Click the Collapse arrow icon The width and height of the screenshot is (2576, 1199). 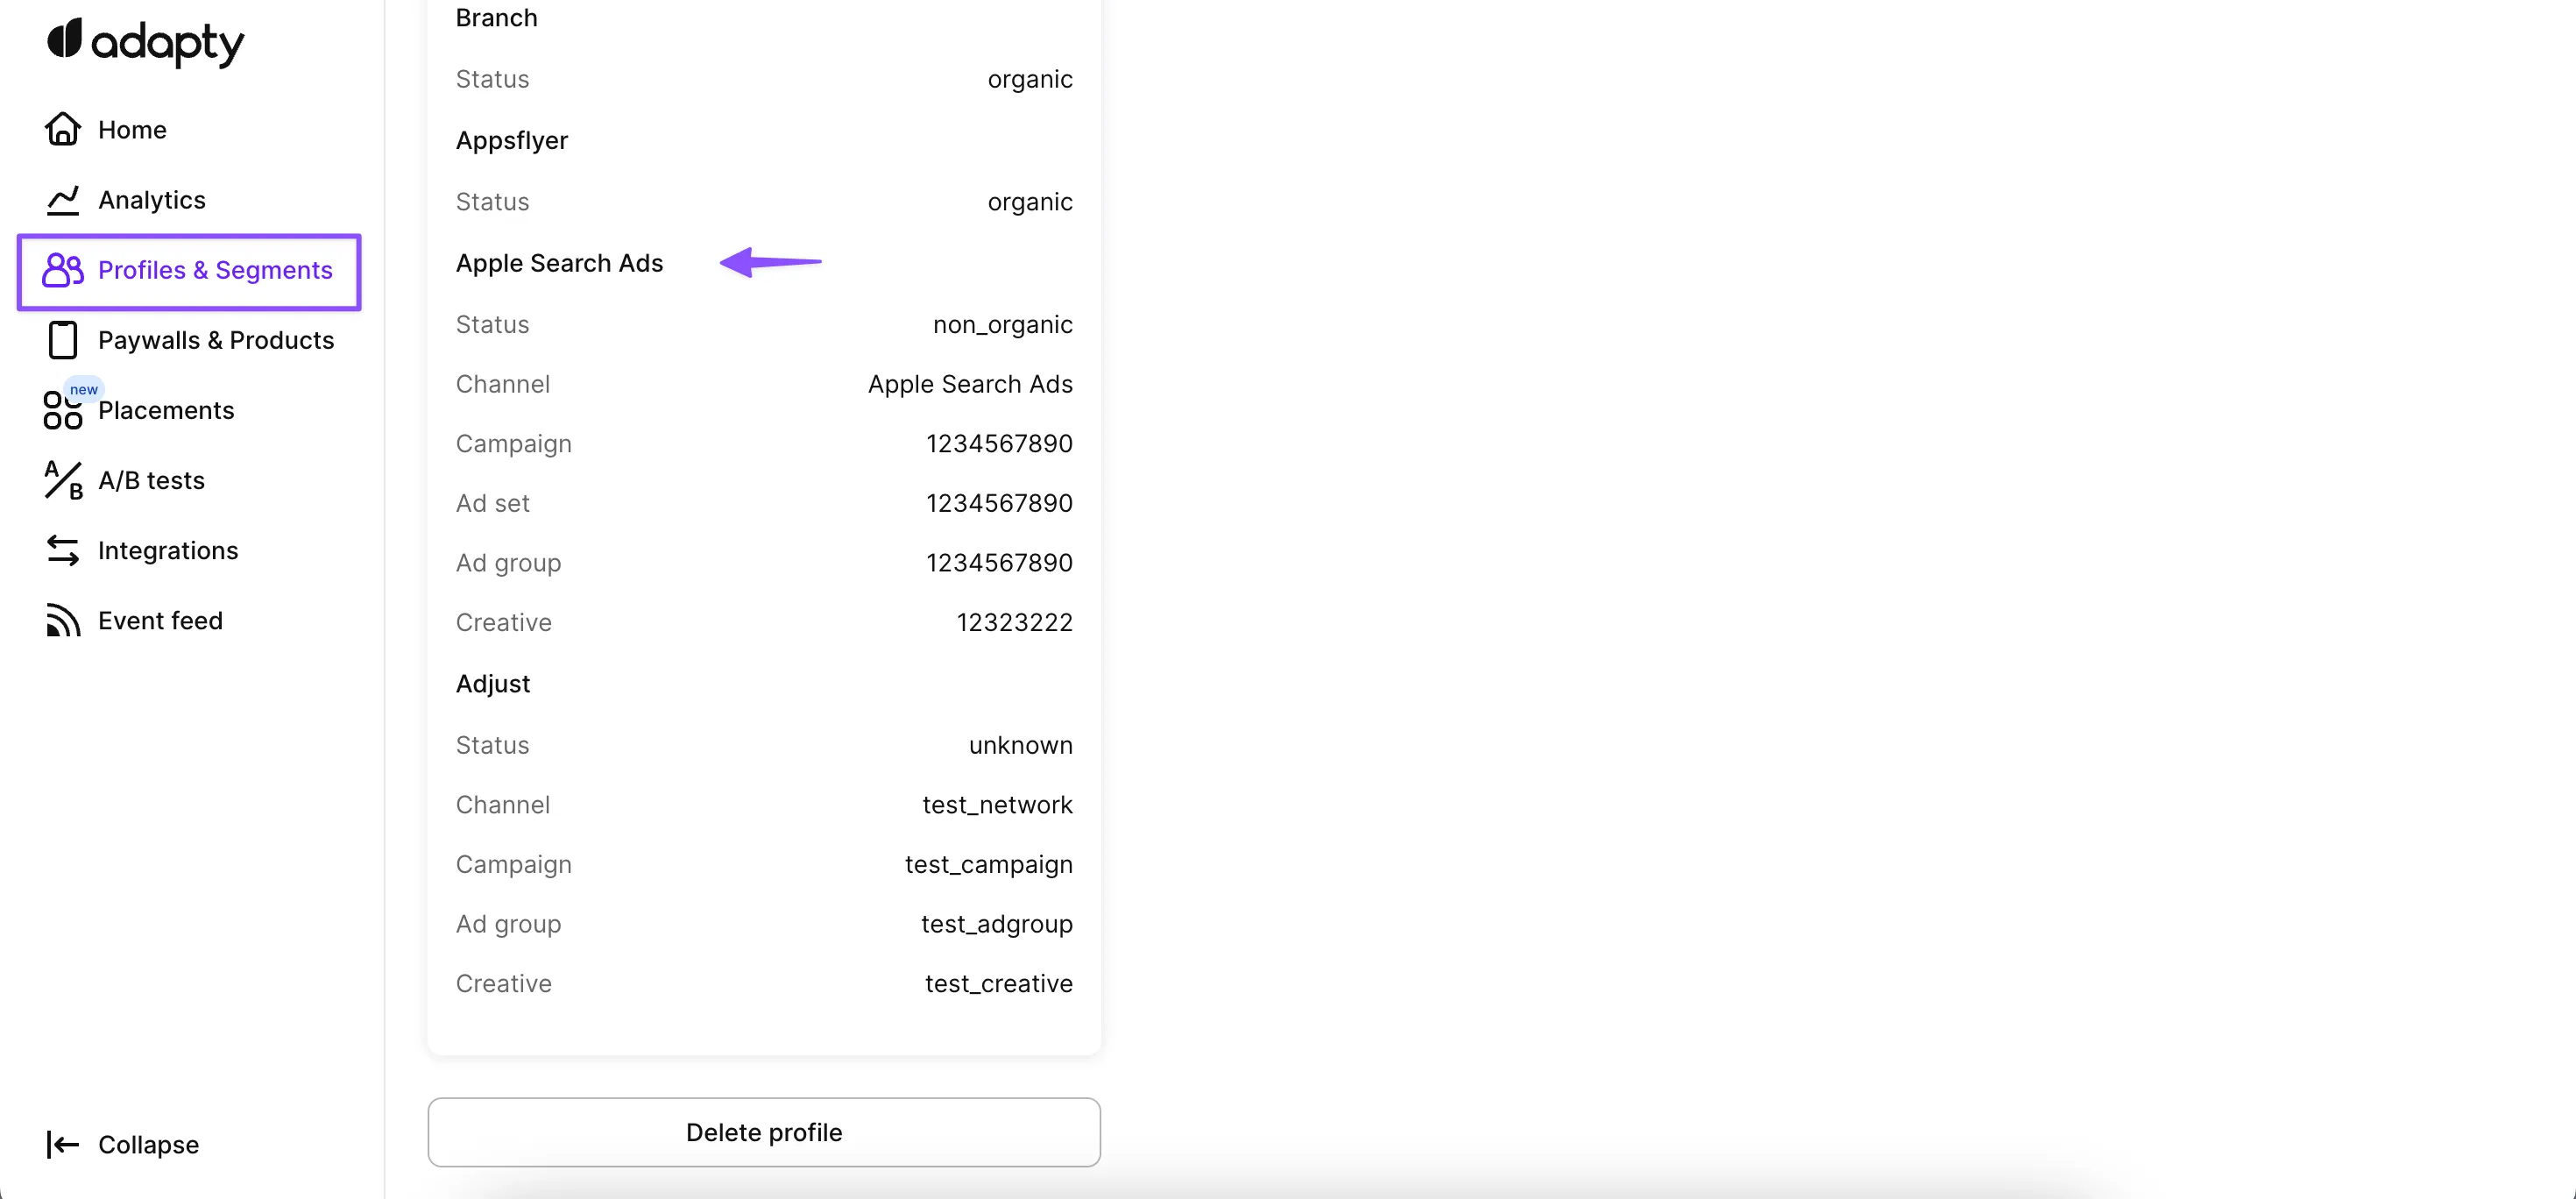pos(62,1145)
